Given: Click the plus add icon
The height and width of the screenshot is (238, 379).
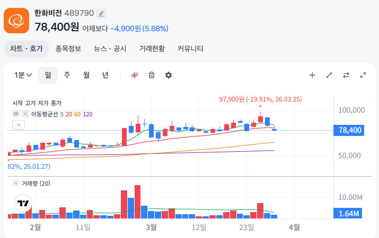Looking at the screenshot, I should [312, 75].
